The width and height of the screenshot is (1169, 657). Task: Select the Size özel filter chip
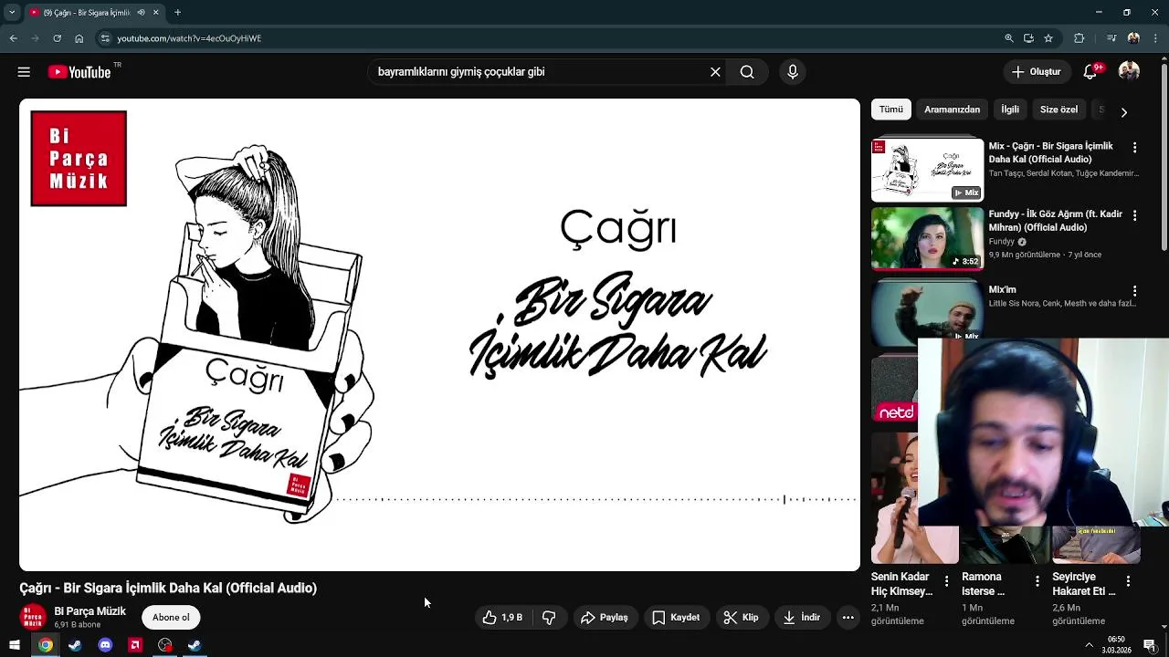(1058, 109)
